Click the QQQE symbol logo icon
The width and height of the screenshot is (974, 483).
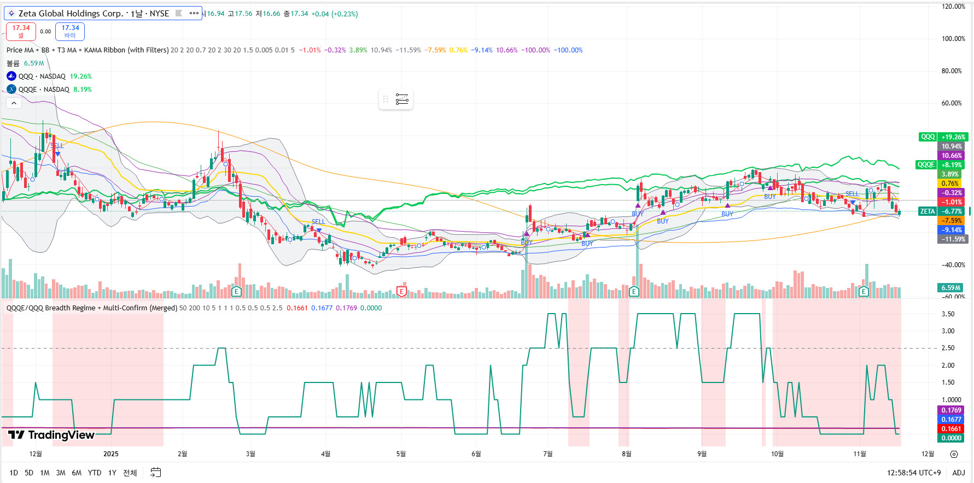coord(11,89)
